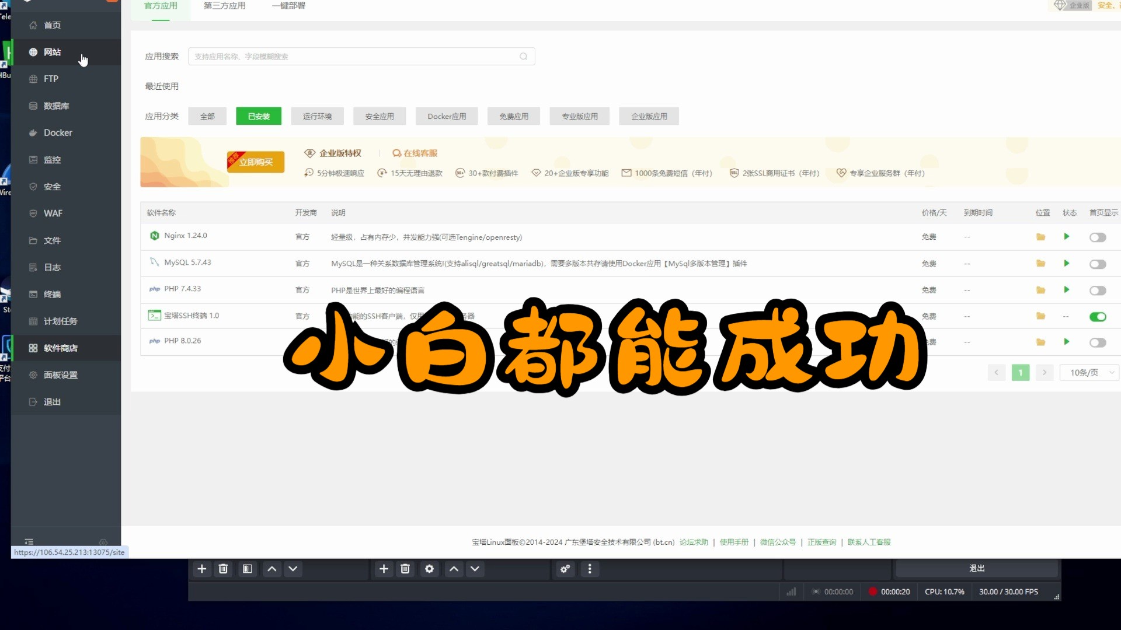Filter by 安全应用 category
Viewport: 1121px width, 630px height.
click(380, 116)
